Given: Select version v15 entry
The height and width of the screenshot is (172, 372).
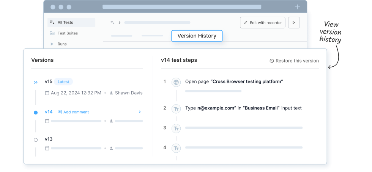Looking at the screenshot, I should pyautogui.click(x=49, y=81).
